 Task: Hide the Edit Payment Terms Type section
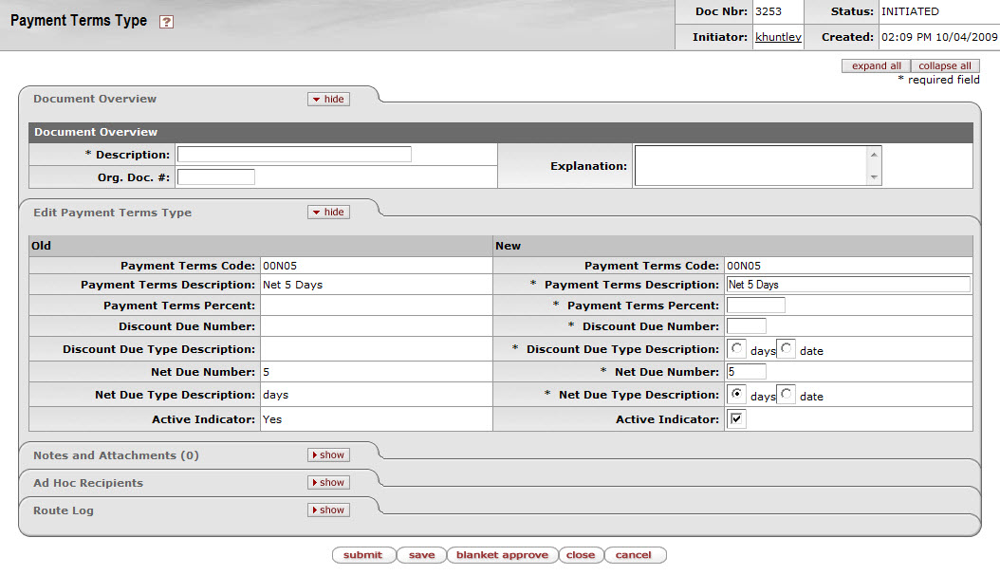coord(328,213)
